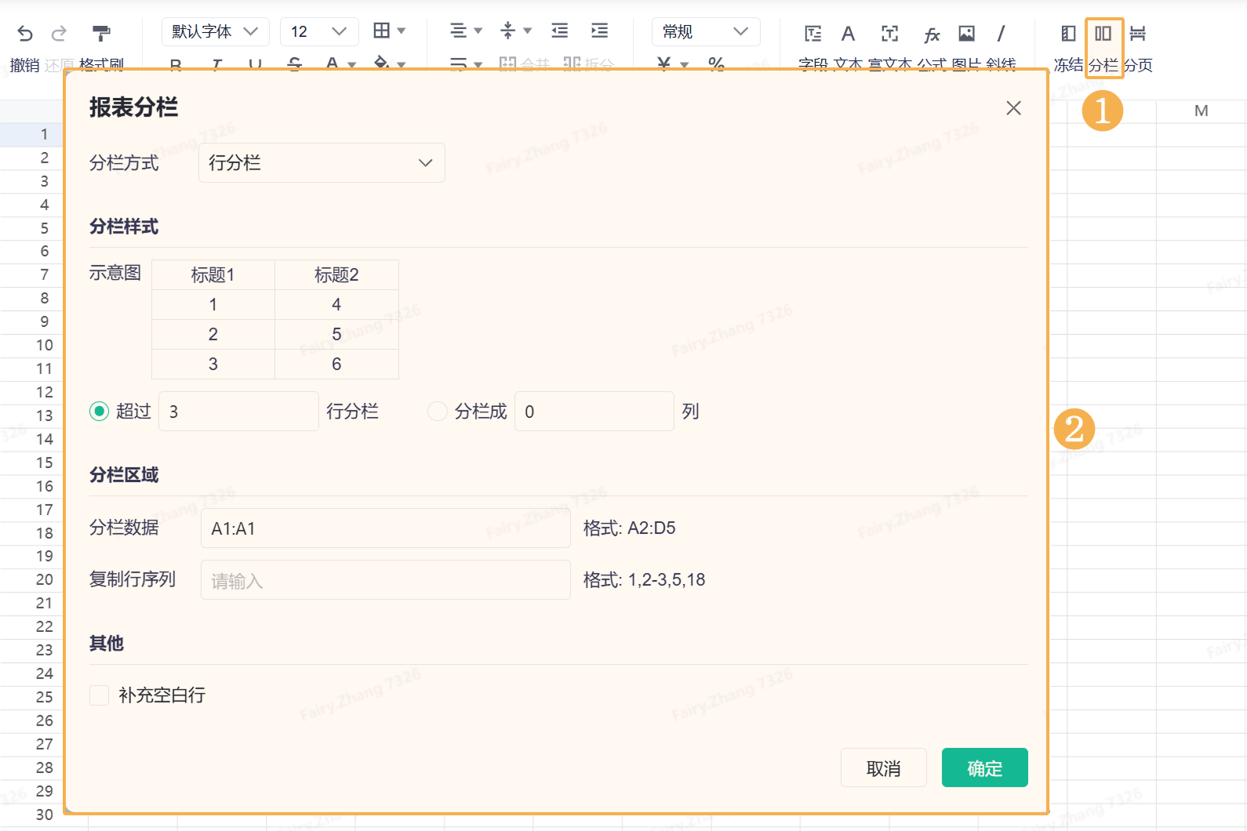This screenshot has height=831, width=1247.
Task: Insert text with the 文本 A icon
Action: [x=848, y=34]
